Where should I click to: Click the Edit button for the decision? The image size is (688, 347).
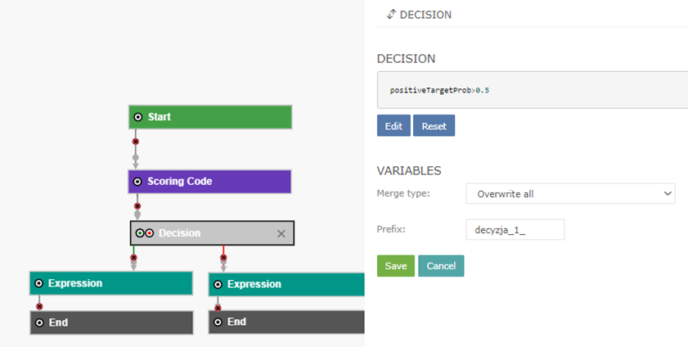coord(393,126)
